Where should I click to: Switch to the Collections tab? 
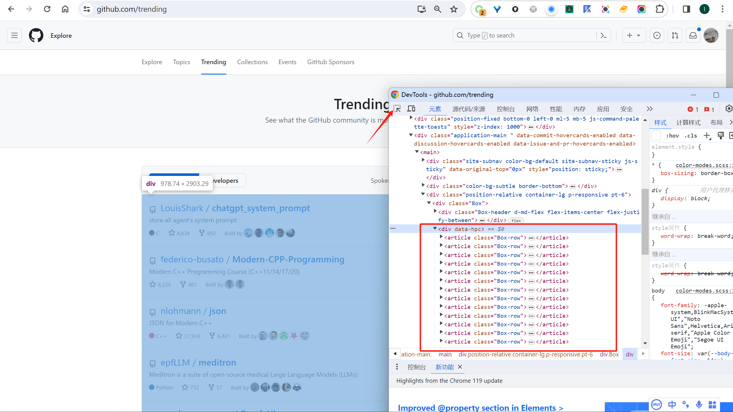coord(252,62)
